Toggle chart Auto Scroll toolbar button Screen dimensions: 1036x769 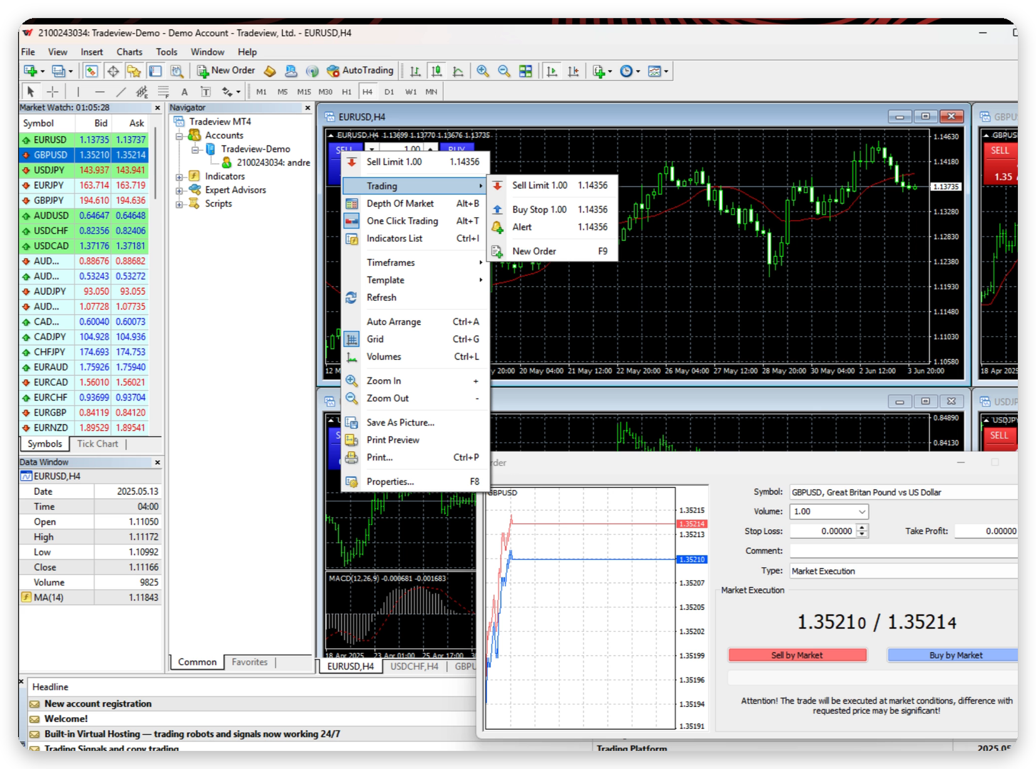click(x=552, y=71)
